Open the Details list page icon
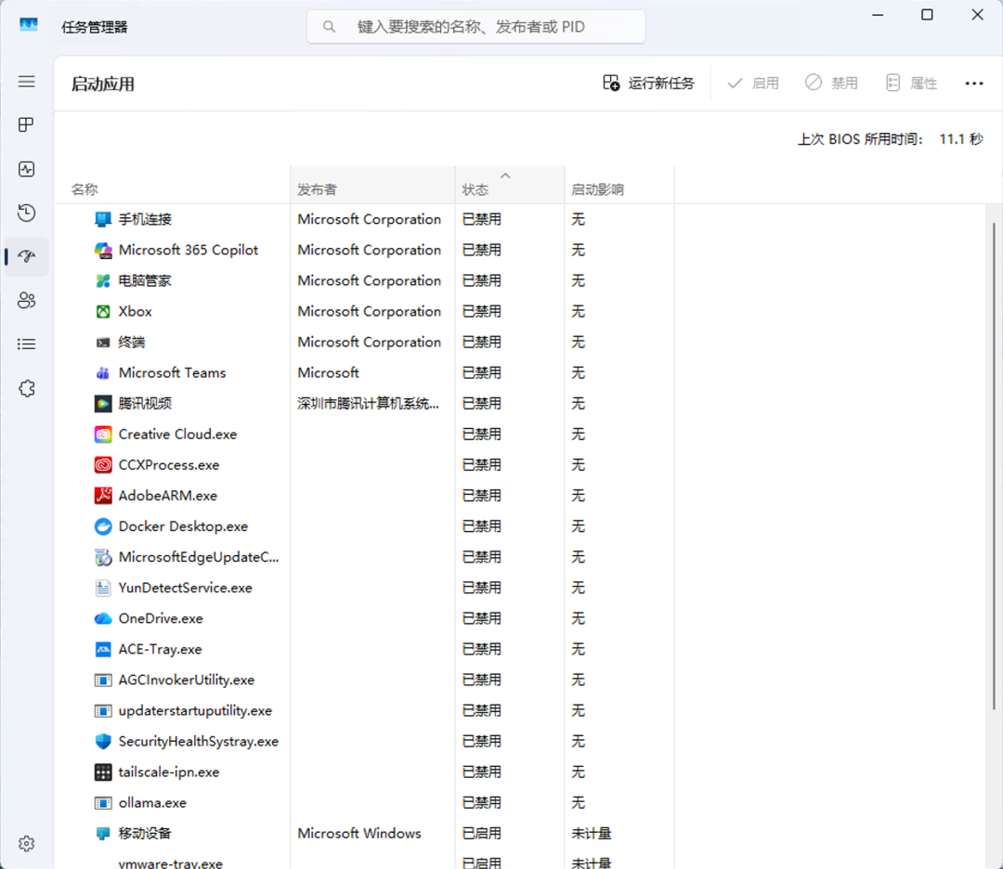 click(26, 344)
